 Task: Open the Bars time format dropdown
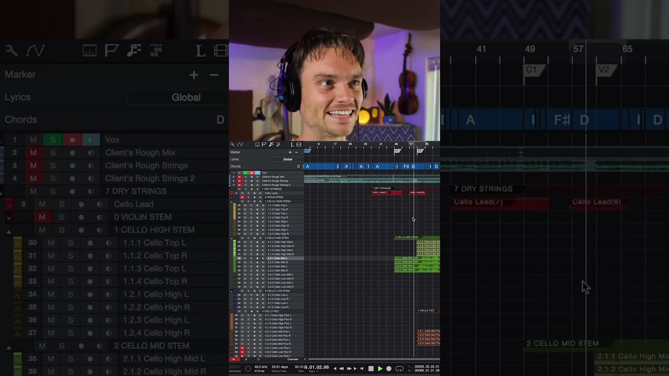coord(314,371)
